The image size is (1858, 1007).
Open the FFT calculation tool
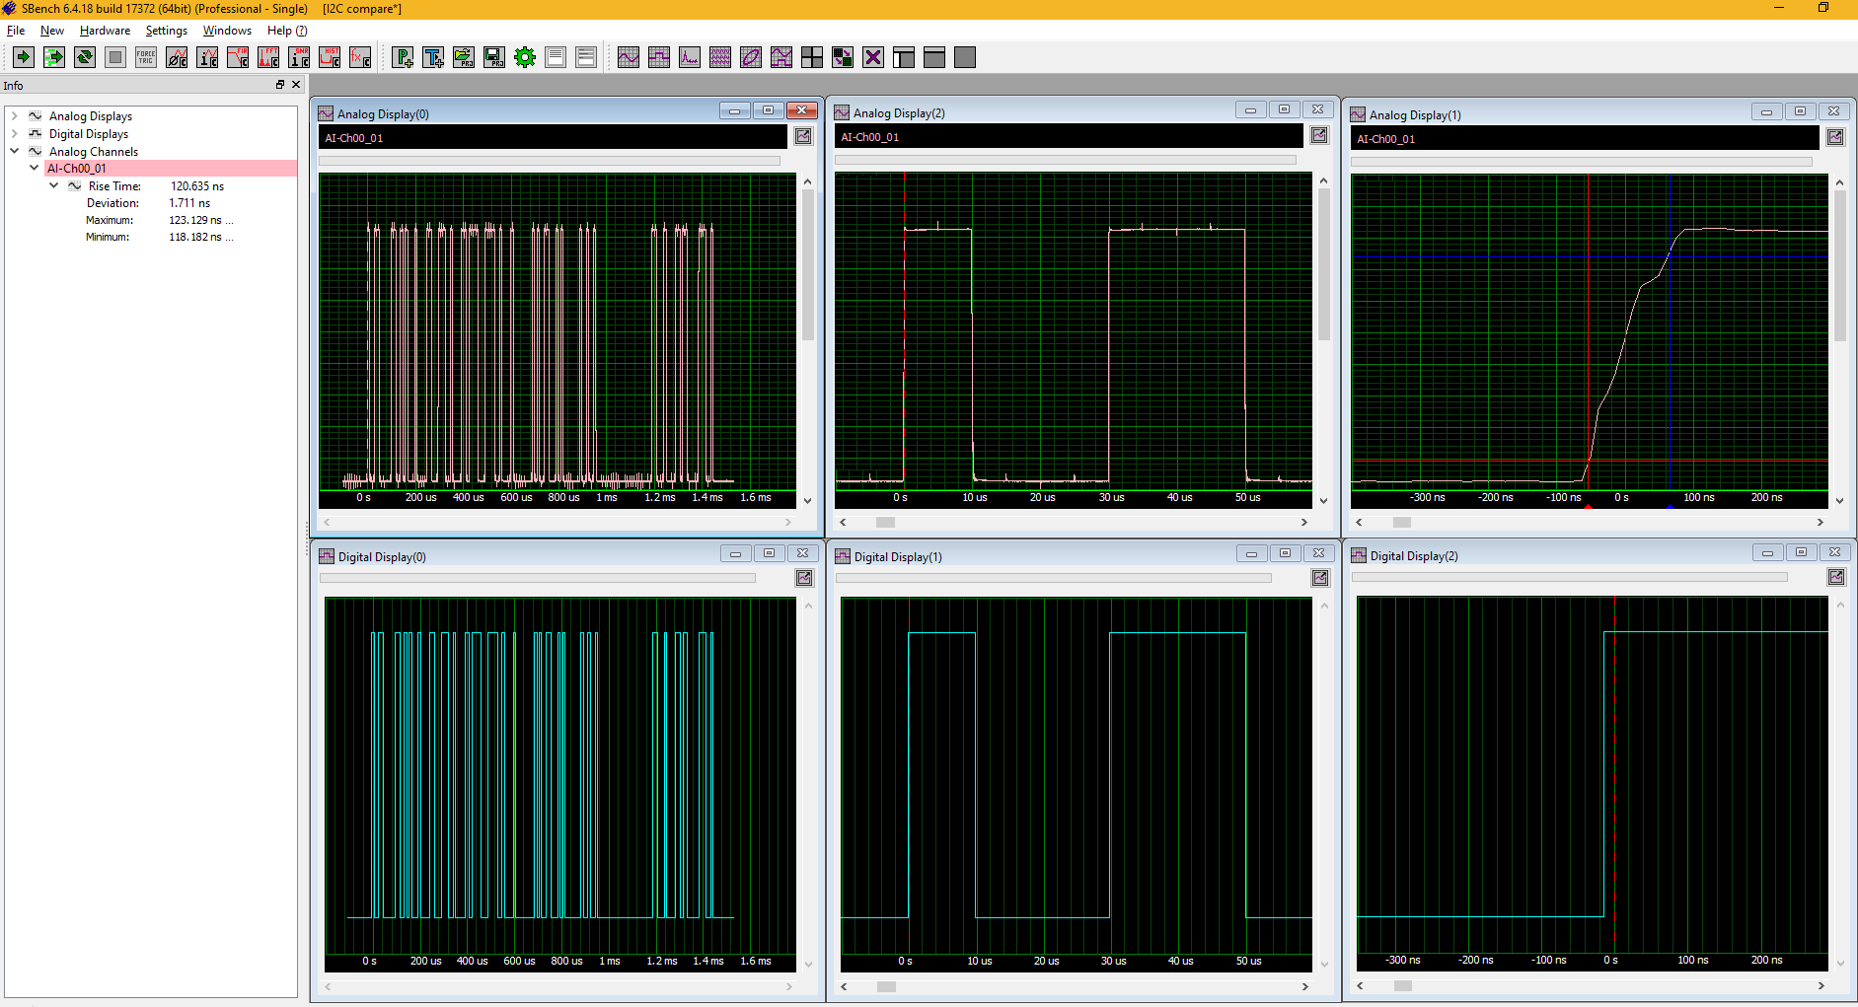(x=268, y=57)
